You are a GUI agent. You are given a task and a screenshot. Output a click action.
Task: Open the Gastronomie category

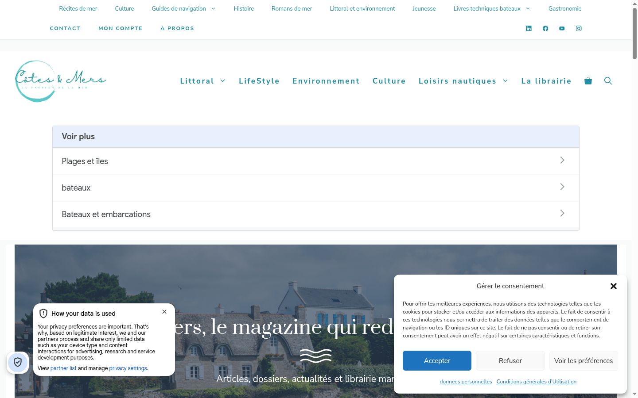[565, 8]
